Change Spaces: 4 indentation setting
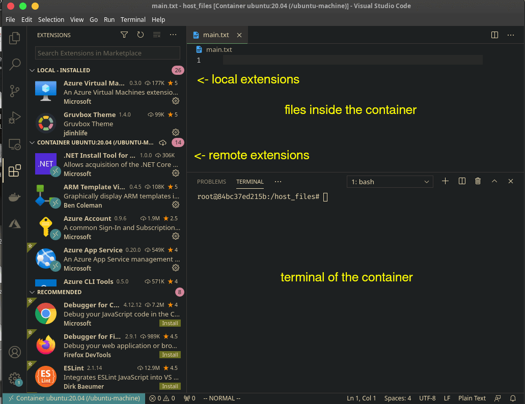525x404 pixels. (x=397, y=398)
